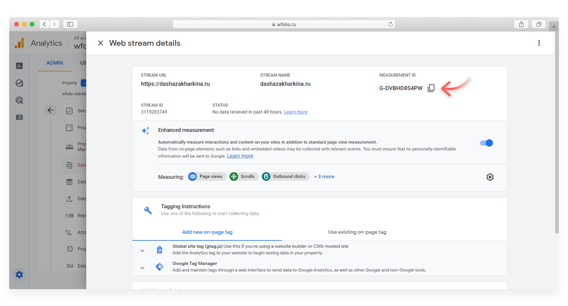Open the three-dot more options menu
Viewport: 568px width, 306px height.
539,43
